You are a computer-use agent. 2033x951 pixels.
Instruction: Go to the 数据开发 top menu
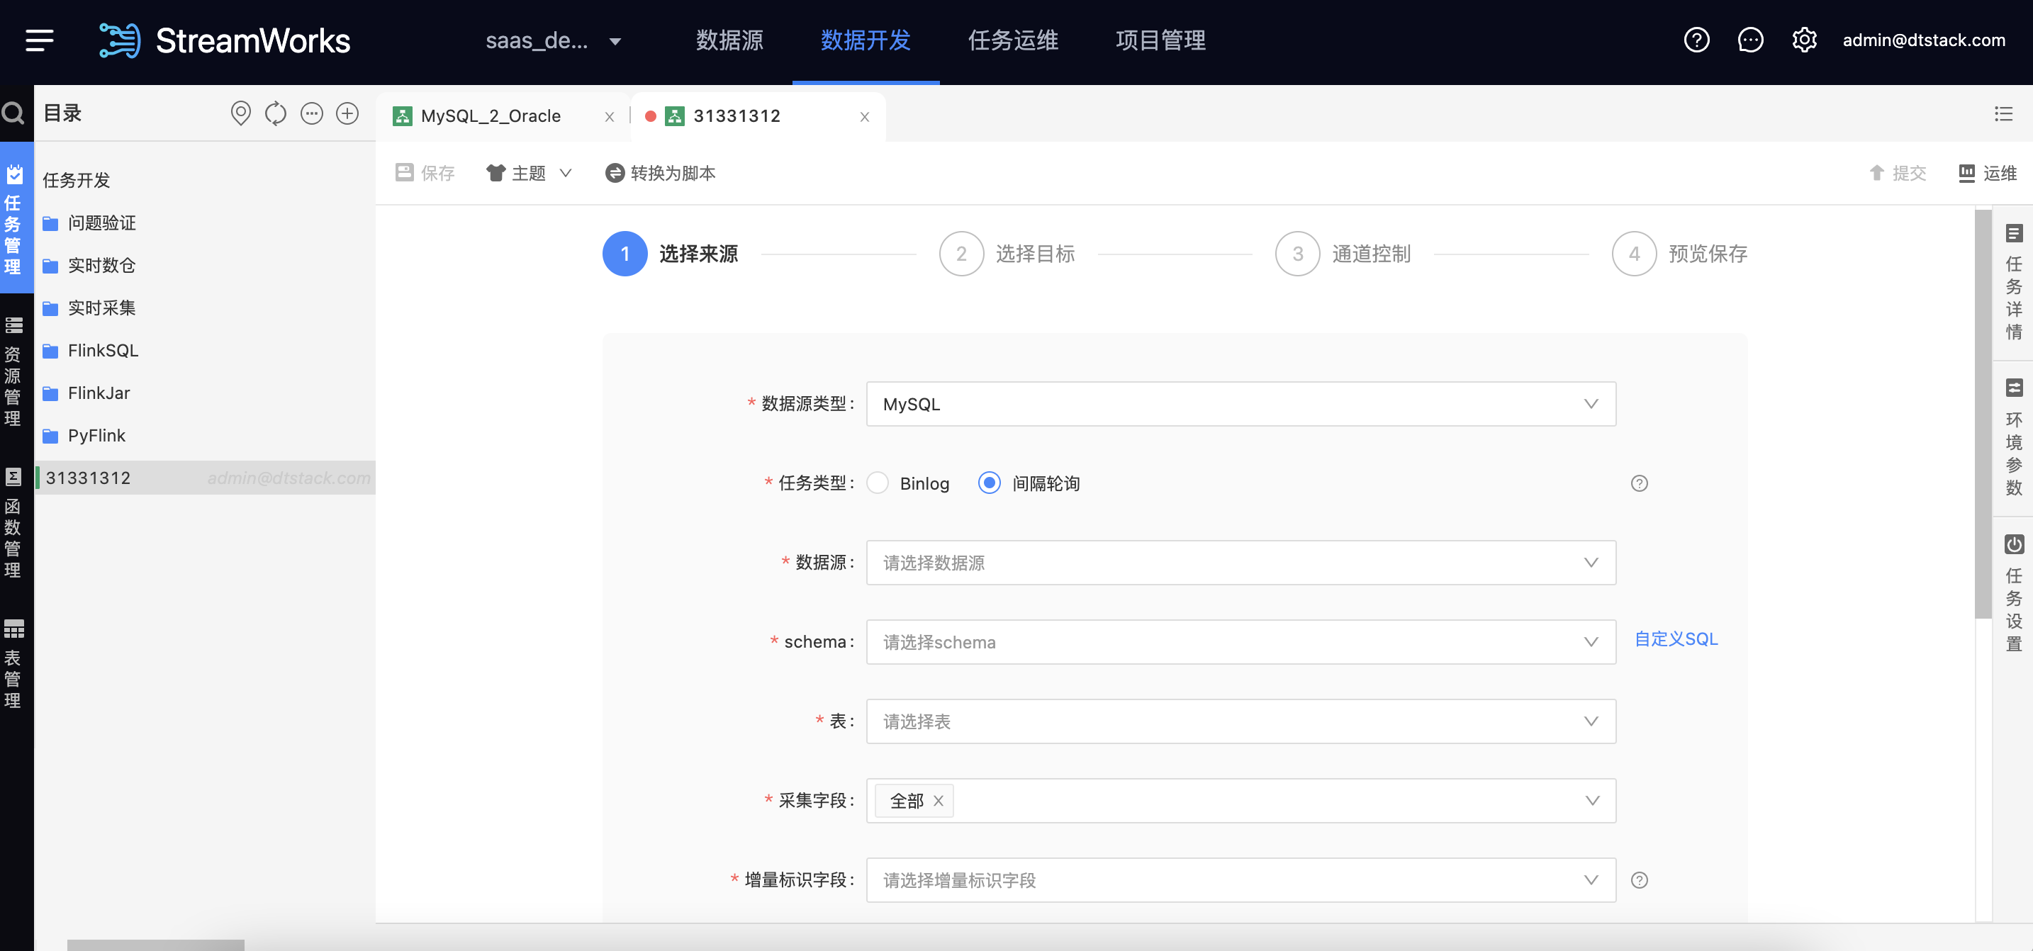pyautogui.click(x=866, y=40)
